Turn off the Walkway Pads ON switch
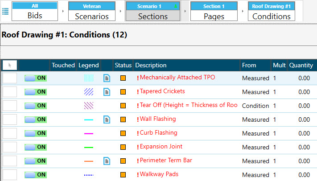This screenshot has height=181, width=317. point(36,175)
